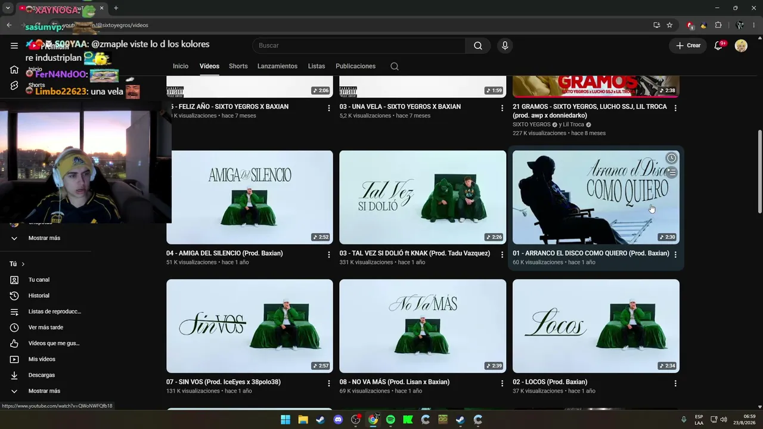The width and height of the screenshot is (763, 429).
Task: Expand Mostrar más under the Tú section
Action: (x=45, y=391)
